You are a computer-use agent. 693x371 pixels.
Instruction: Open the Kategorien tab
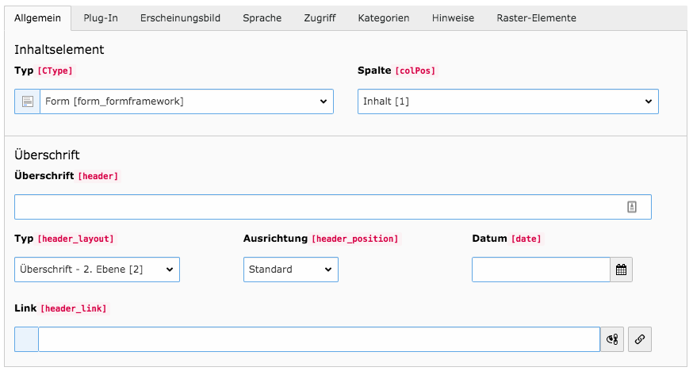click(x=384, y=18)
